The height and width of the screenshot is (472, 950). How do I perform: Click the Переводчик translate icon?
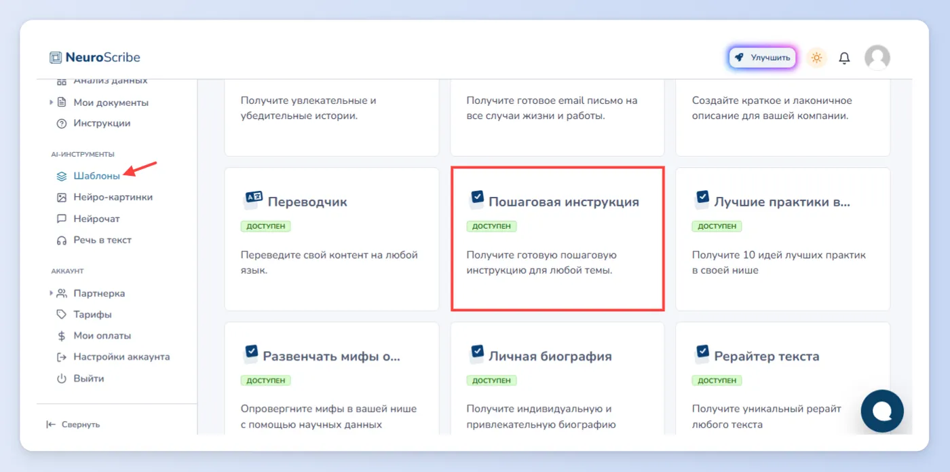point(252,200)
